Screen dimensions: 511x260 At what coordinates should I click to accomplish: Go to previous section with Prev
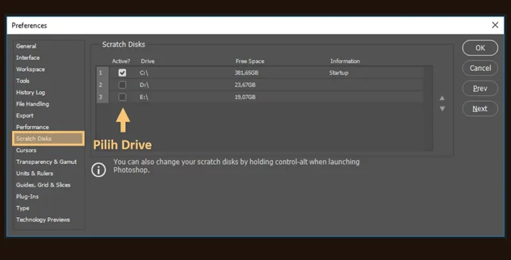(480, 88)
